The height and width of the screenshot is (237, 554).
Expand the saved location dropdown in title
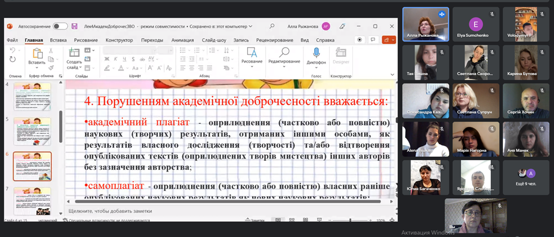tap(250, 26)
